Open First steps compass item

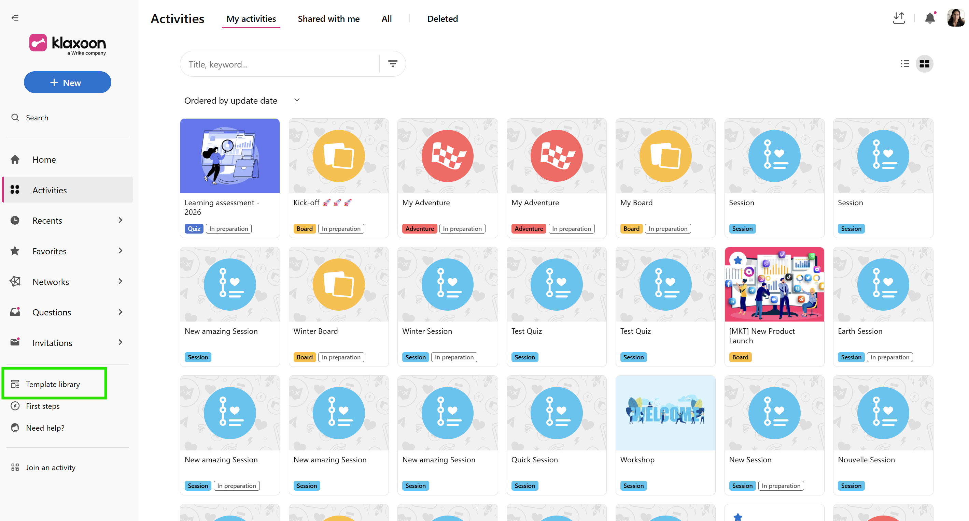[42, 406]
